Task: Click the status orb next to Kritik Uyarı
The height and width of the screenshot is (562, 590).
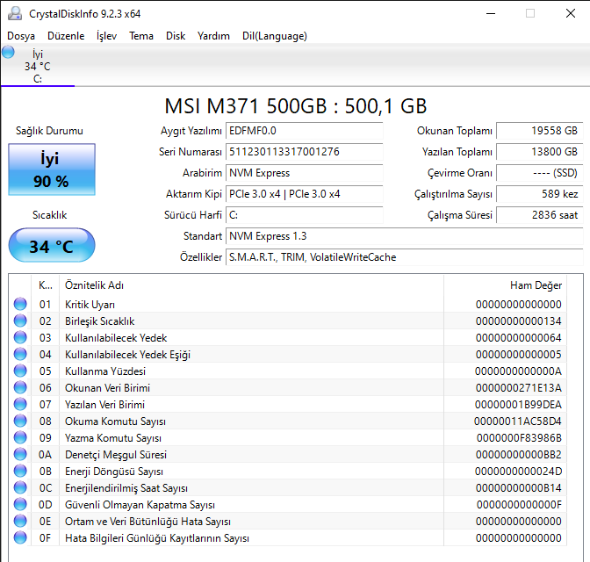Action: (x=20, y=305)
